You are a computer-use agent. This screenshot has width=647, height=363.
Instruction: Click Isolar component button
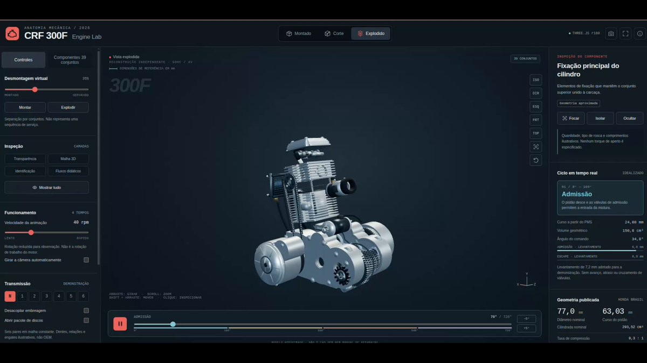point(600,118)
